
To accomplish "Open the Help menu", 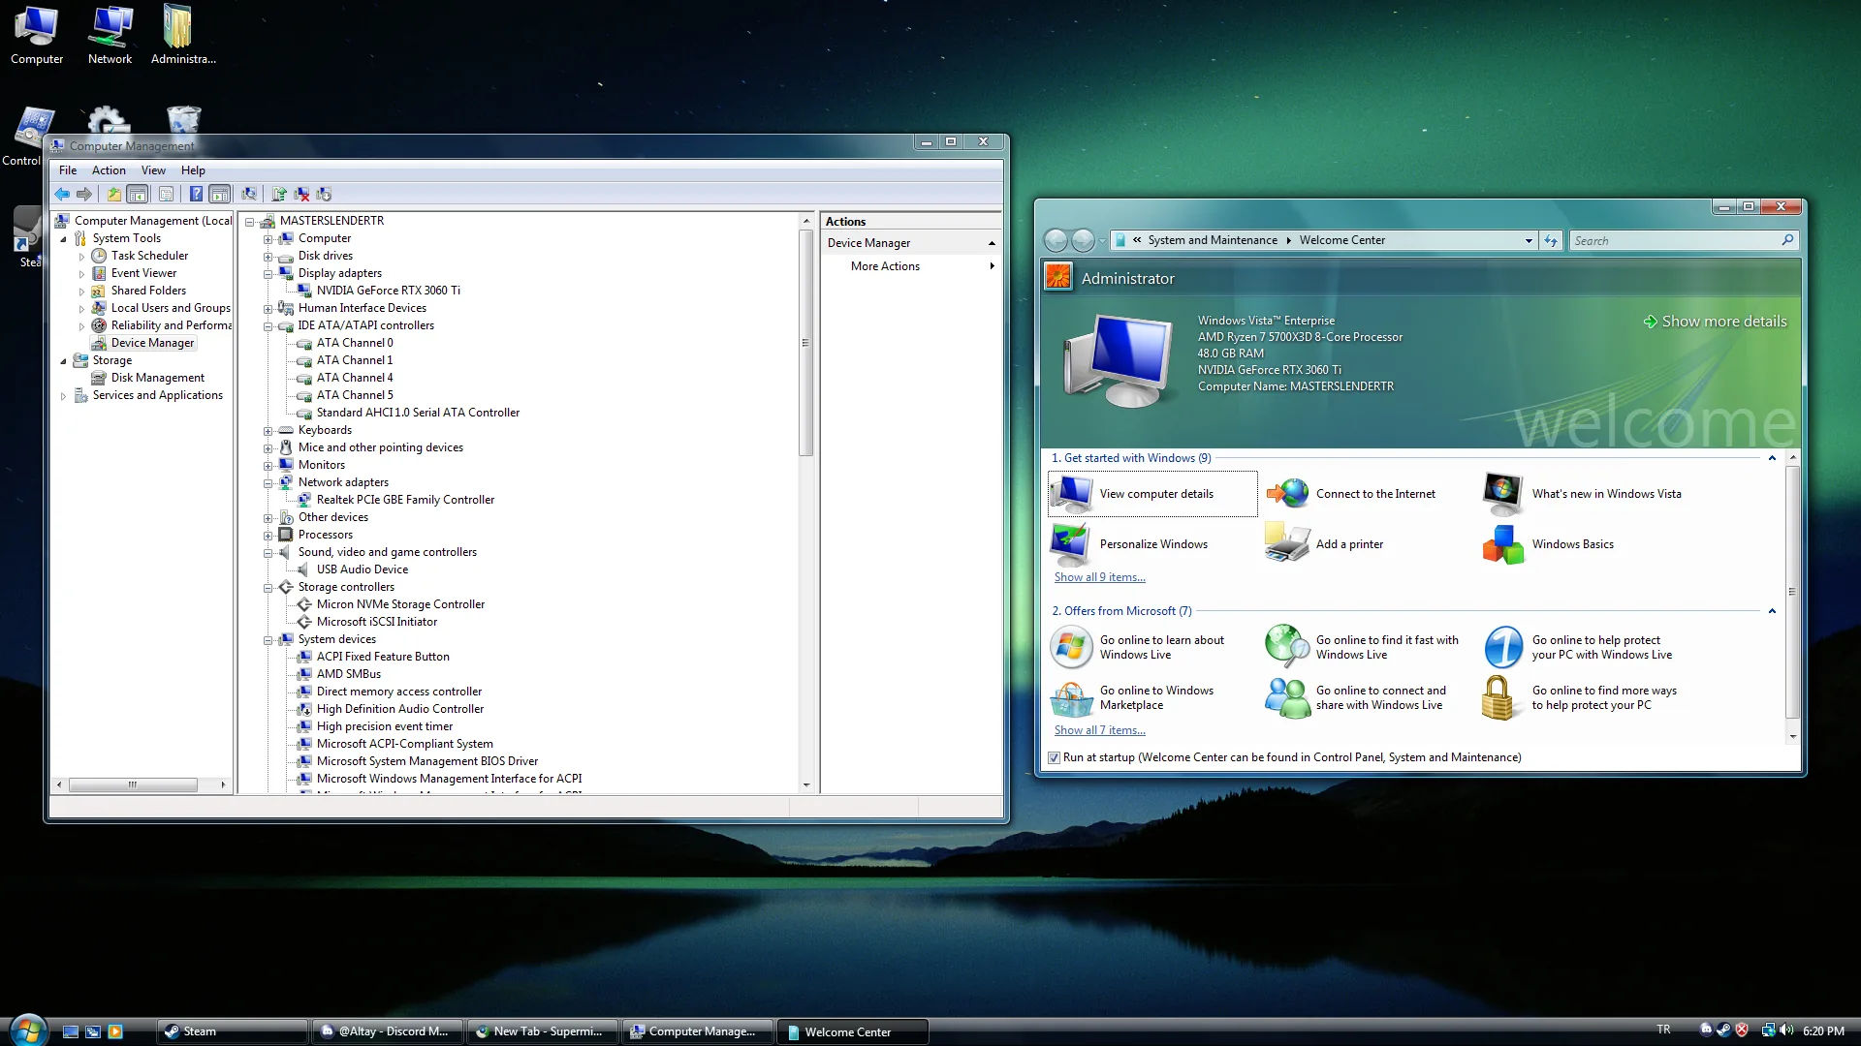I will (x=193, y=170).
